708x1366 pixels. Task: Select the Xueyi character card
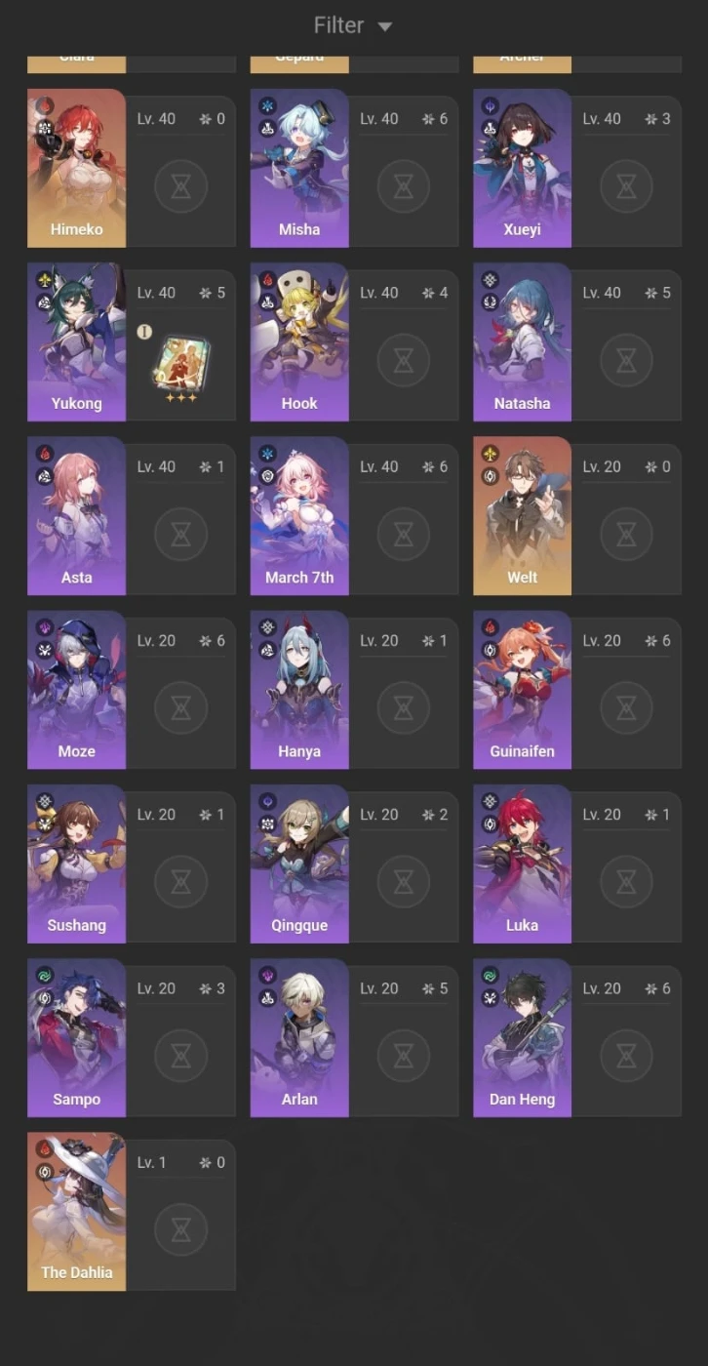click(x=577, y=168)
